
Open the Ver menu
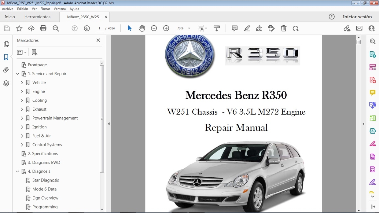click(x=34, y=9)
